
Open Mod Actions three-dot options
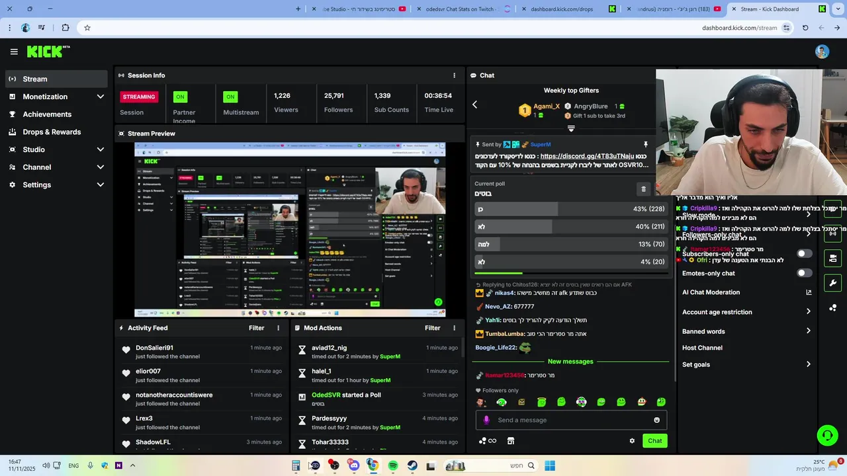[x=454, y=328]
